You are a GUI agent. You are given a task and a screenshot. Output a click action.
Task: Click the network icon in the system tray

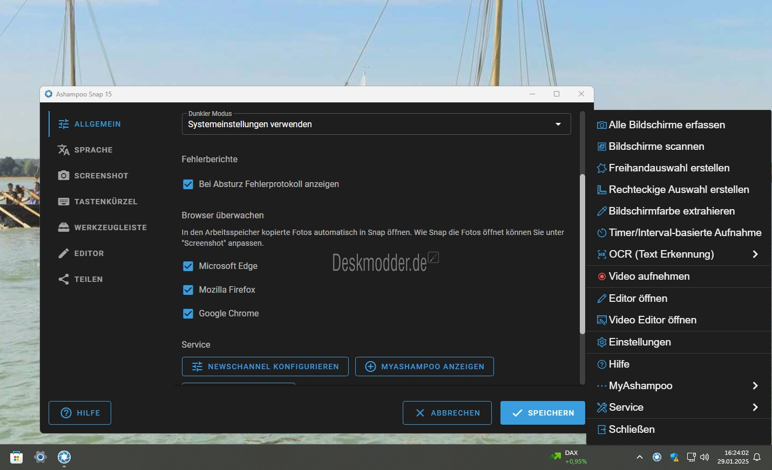pos(691,457)
